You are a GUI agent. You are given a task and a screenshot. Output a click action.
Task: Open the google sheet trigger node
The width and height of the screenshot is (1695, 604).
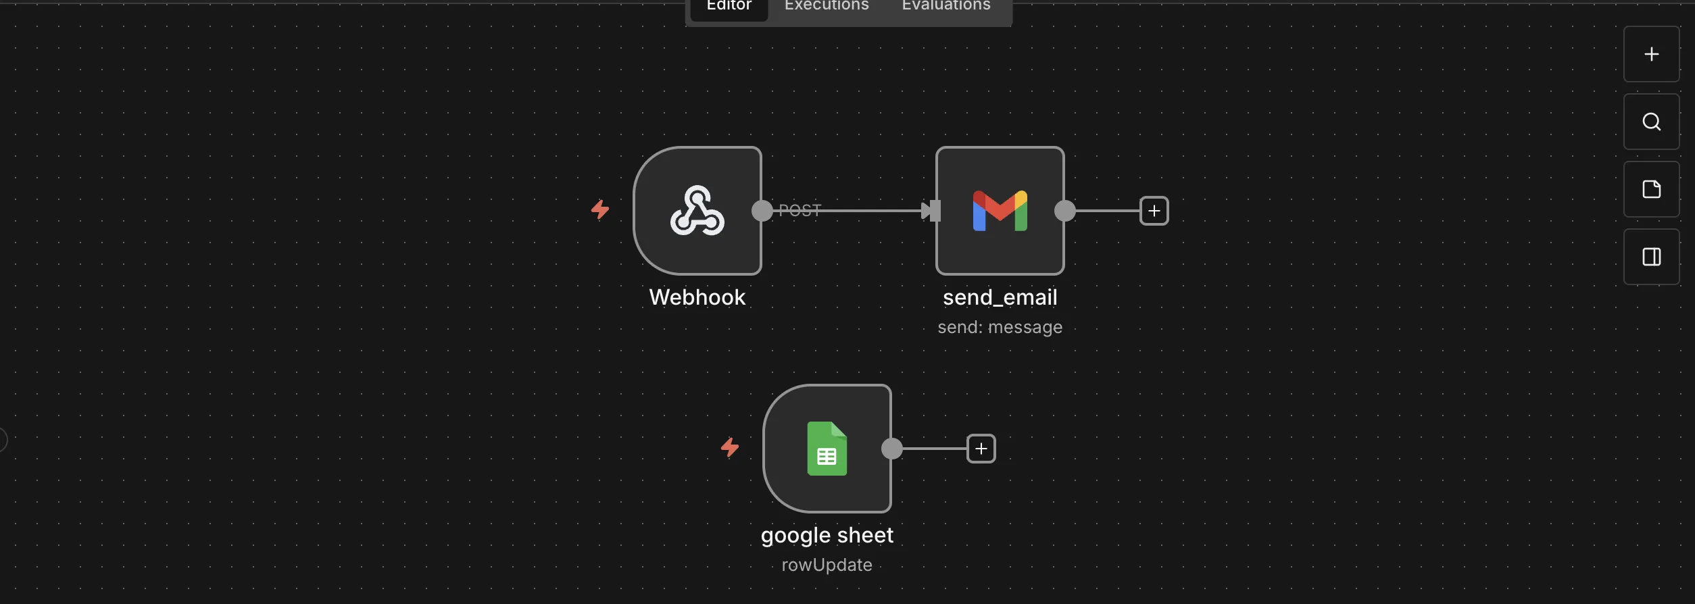[827, 449]
